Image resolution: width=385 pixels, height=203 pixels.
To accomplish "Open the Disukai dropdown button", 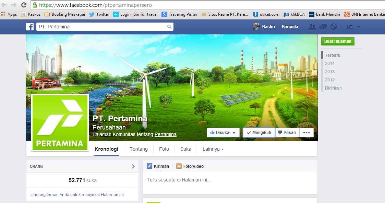I will pyautogui.click(x=223, y=133).
